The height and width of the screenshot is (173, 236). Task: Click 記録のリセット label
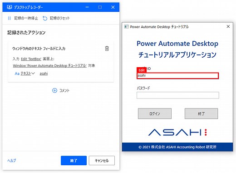pyautogui.click(x=60, y=18)
